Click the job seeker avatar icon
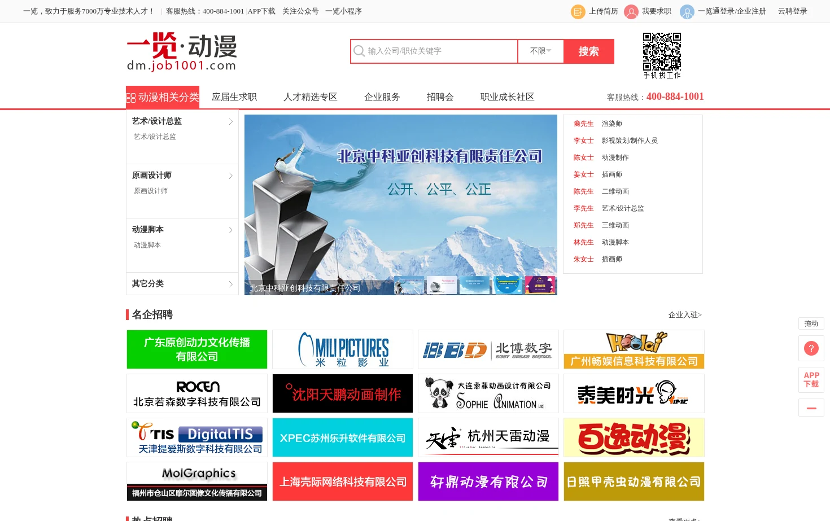 pyautogui.click(x=631, y=11)
